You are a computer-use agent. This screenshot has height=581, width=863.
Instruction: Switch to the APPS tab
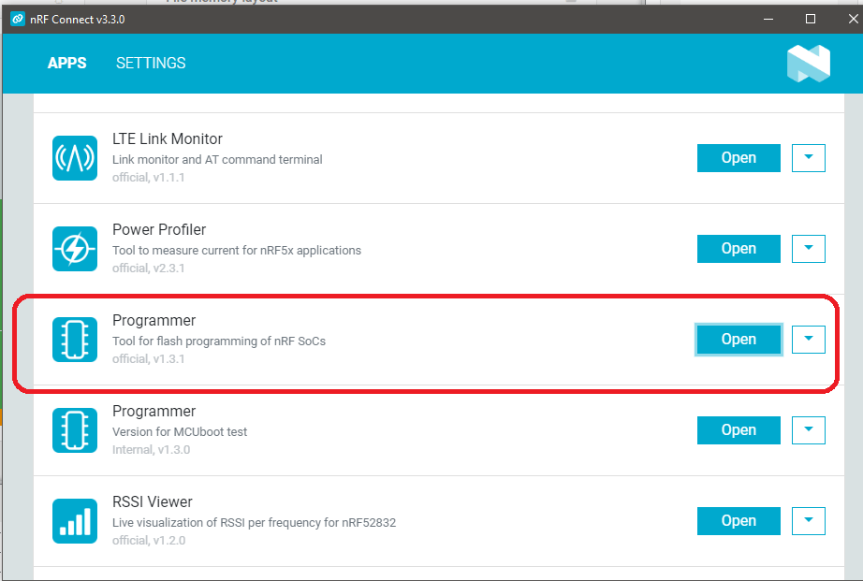67,64
